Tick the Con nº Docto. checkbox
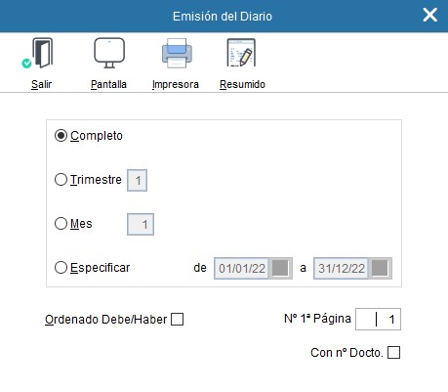Viewport: 448px width, 392px height. pyautogui.click(x=393, y=353)
